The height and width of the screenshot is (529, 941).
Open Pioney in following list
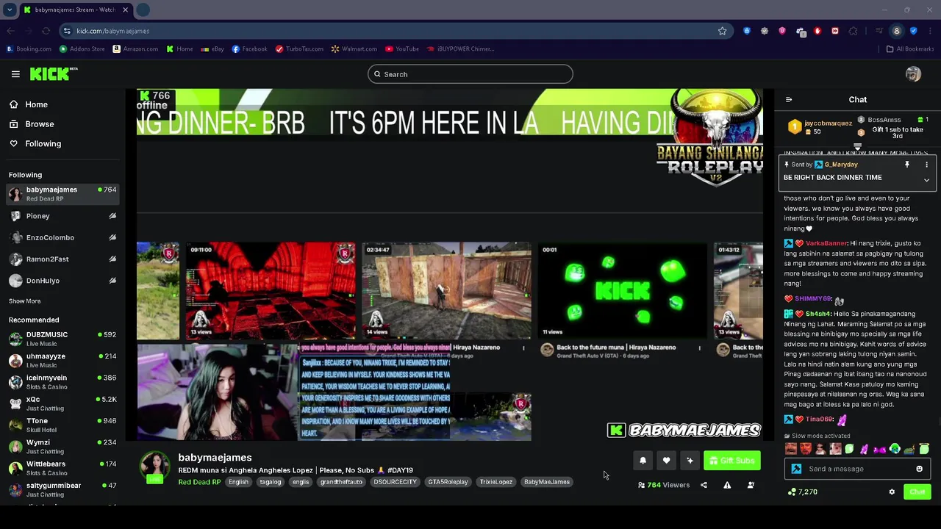[62, 216]
